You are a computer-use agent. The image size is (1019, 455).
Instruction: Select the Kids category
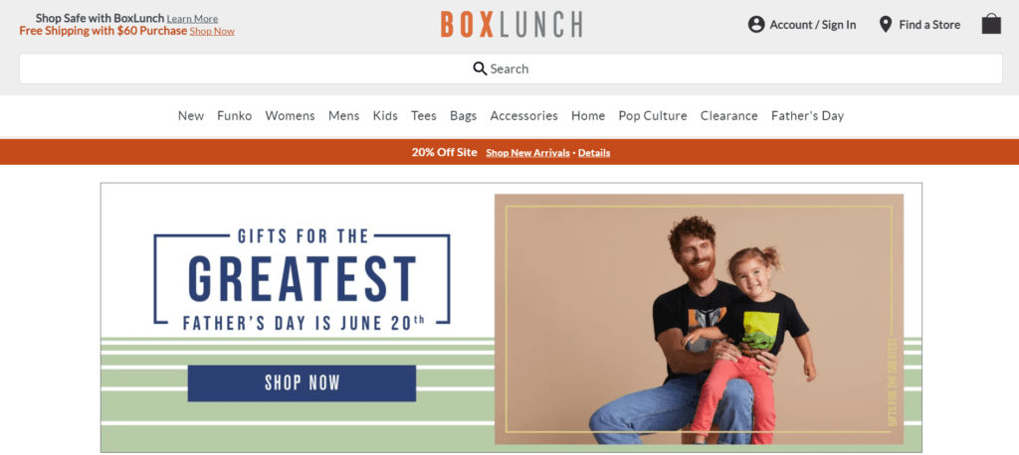coord(385,115)
